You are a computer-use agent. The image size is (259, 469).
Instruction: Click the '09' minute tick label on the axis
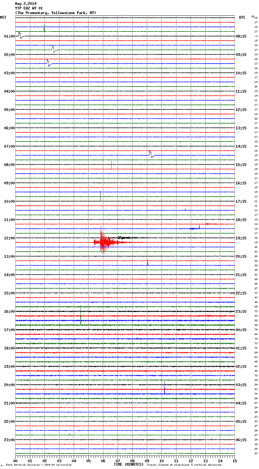point(147,461)
